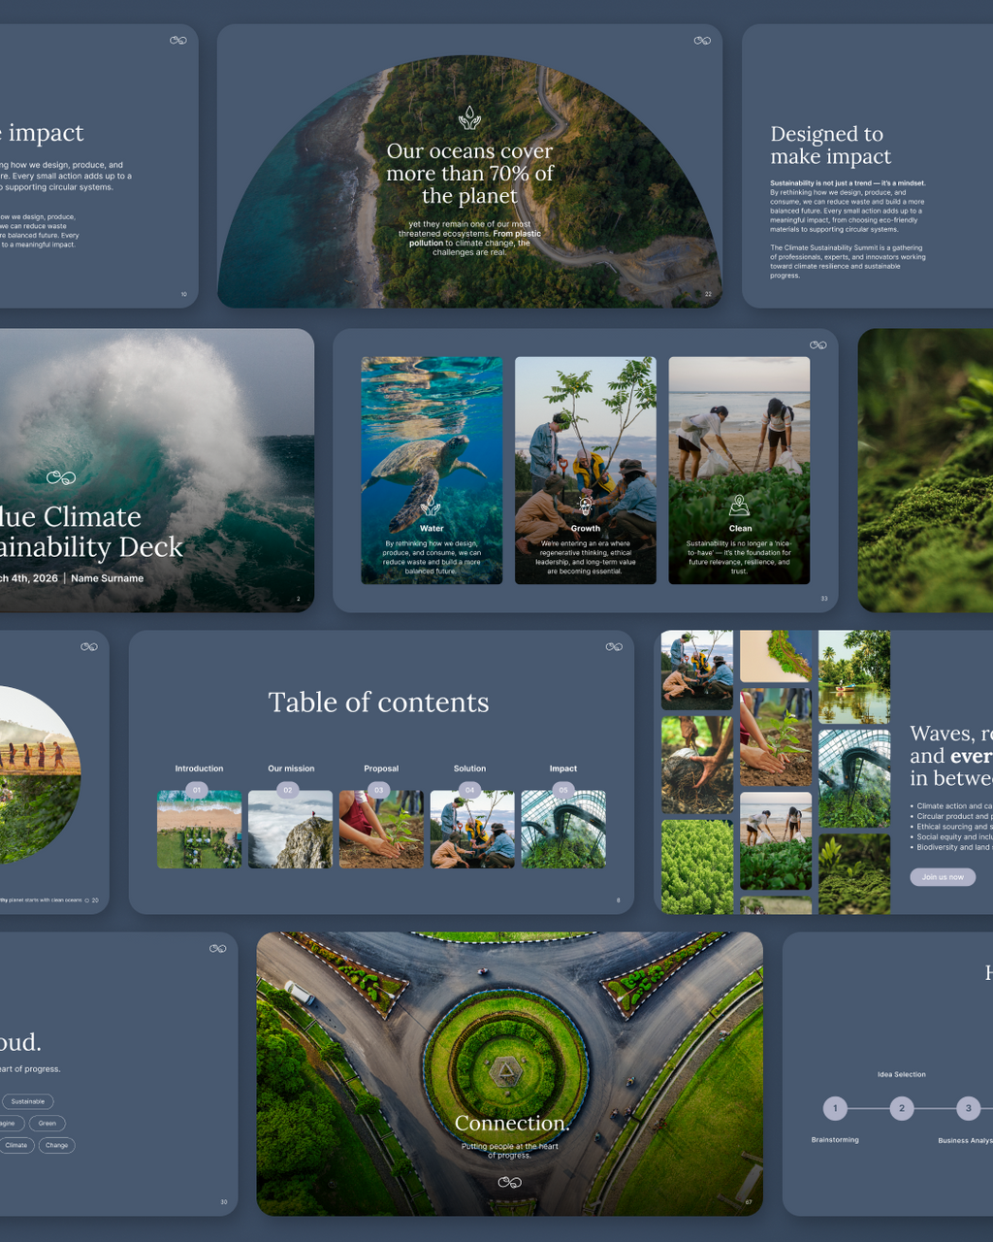Click the infinity logo on the ocean wave cover slide

pos(61,477)
